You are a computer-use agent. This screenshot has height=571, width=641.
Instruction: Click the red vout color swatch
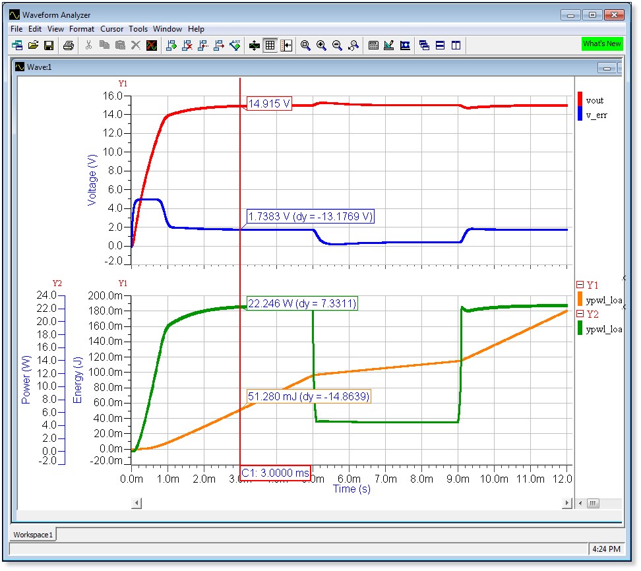click(x=580, y=100)
